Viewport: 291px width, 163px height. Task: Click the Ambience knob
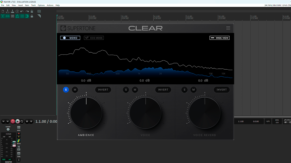point(86,113)
